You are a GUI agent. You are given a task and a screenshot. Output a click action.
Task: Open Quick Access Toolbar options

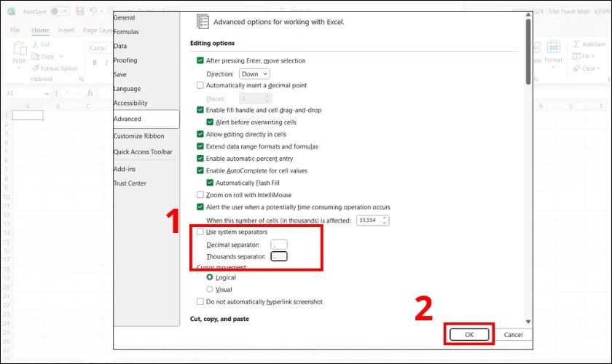[143, 151]
